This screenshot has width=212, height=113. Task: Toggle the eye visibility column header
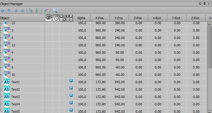pos(49,18)
